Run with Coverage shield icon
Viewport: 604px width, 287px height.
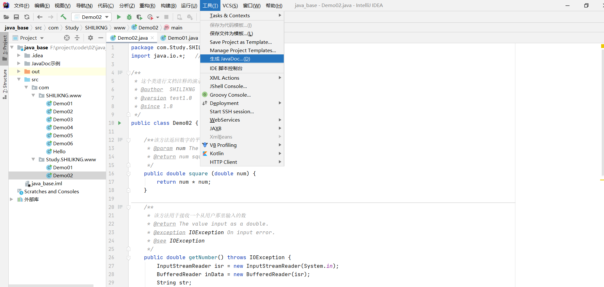tap(139, 17)
